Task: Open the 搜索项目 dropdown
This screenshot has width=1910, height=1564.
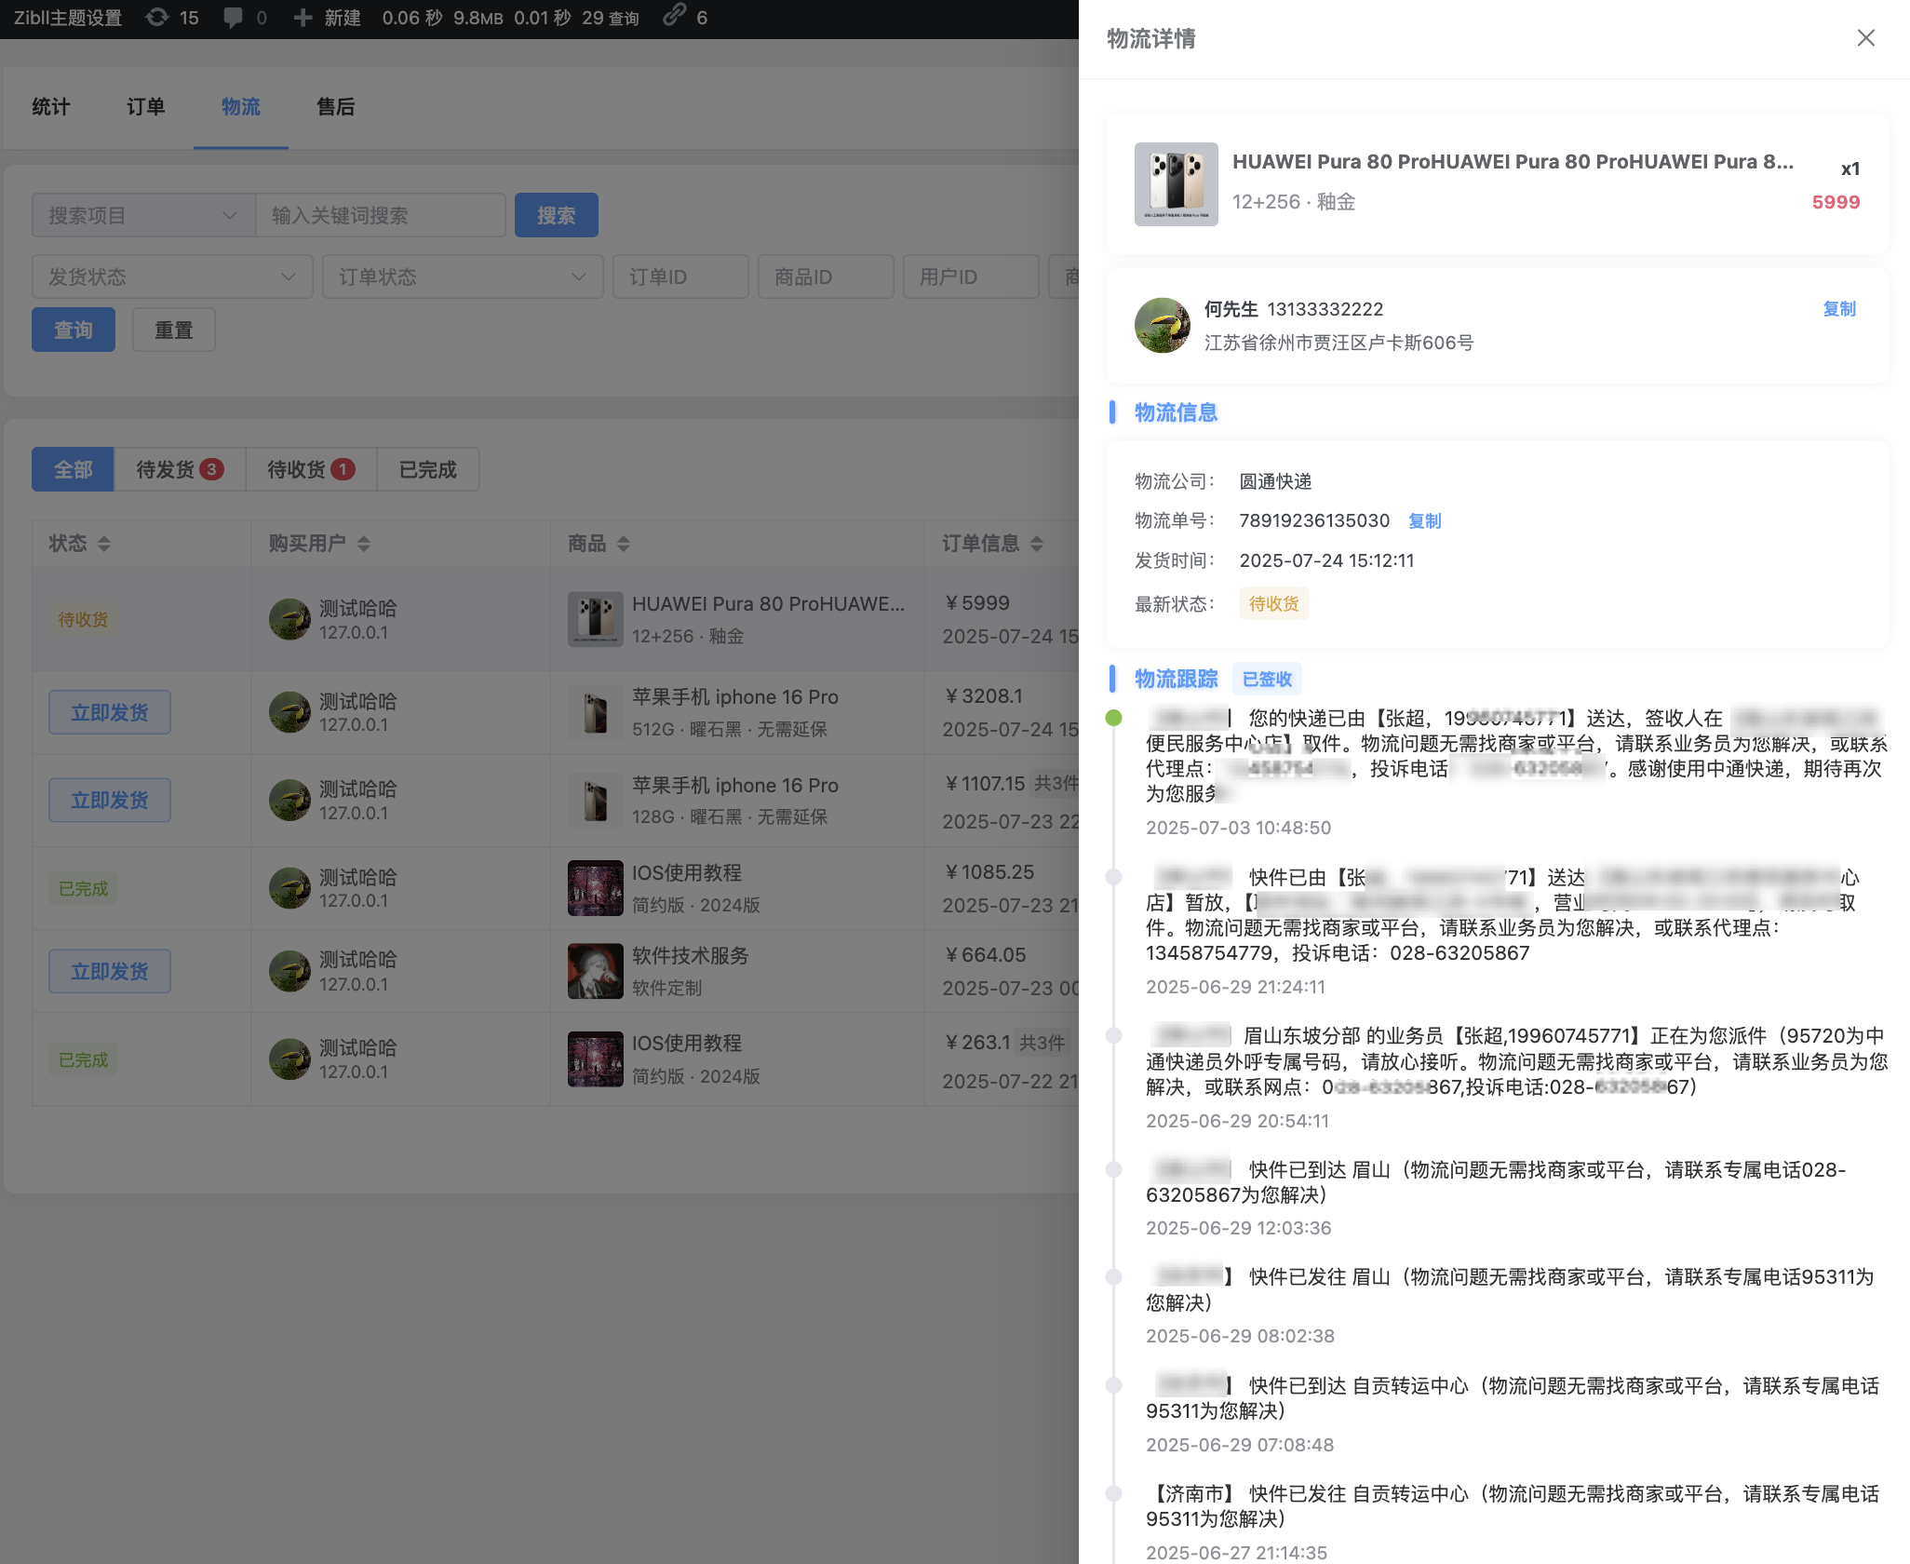Action: coord(143,215)
